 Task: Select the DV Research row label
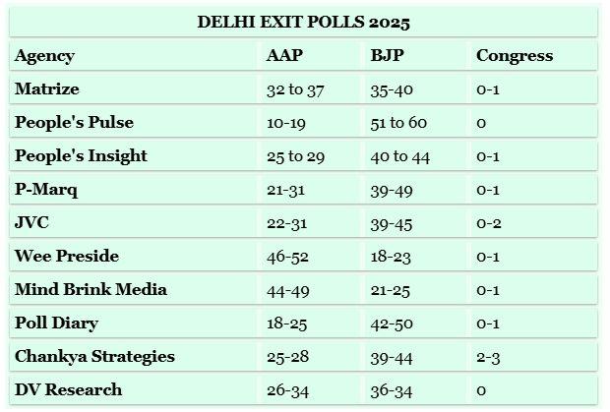(x=69, y=389)
